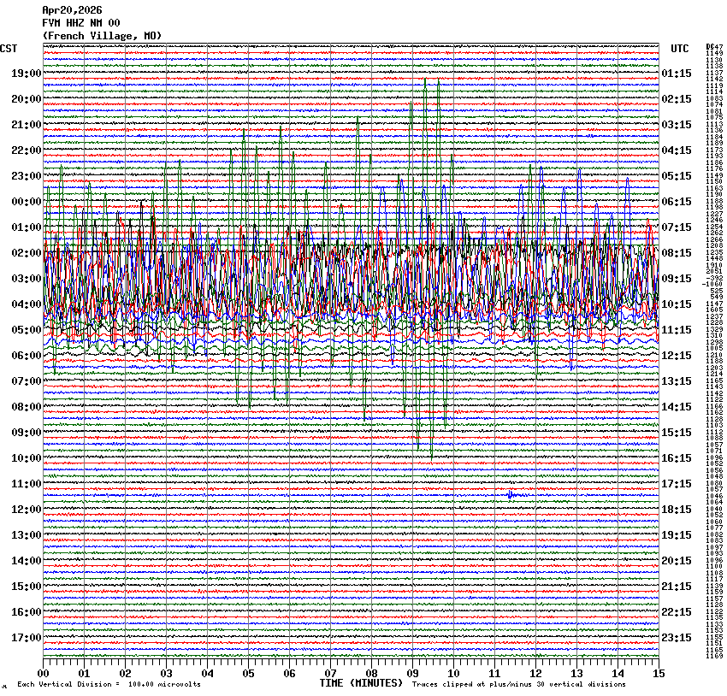Select the 19:00 CST time label
Viewport: 727px width, 696px height.
point(26,74)
